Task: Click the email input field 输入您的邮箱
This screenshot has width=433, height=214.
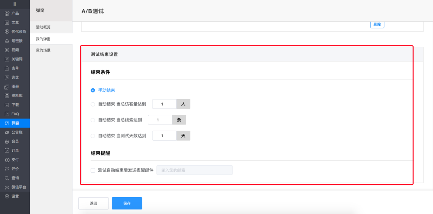Action: point(194,170)
